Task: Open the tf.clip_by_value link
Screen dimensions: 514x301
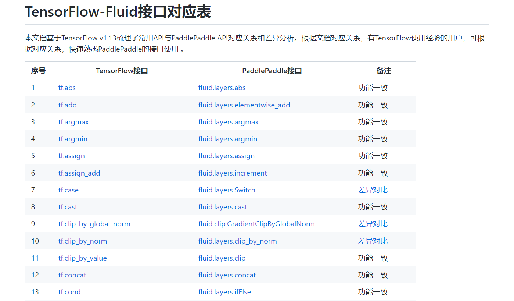Action: (82, 258)
